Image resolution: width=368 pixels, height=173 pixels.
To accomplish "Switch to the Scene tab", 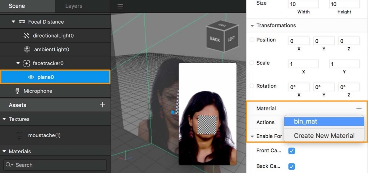I will click(x=27, y=6).
